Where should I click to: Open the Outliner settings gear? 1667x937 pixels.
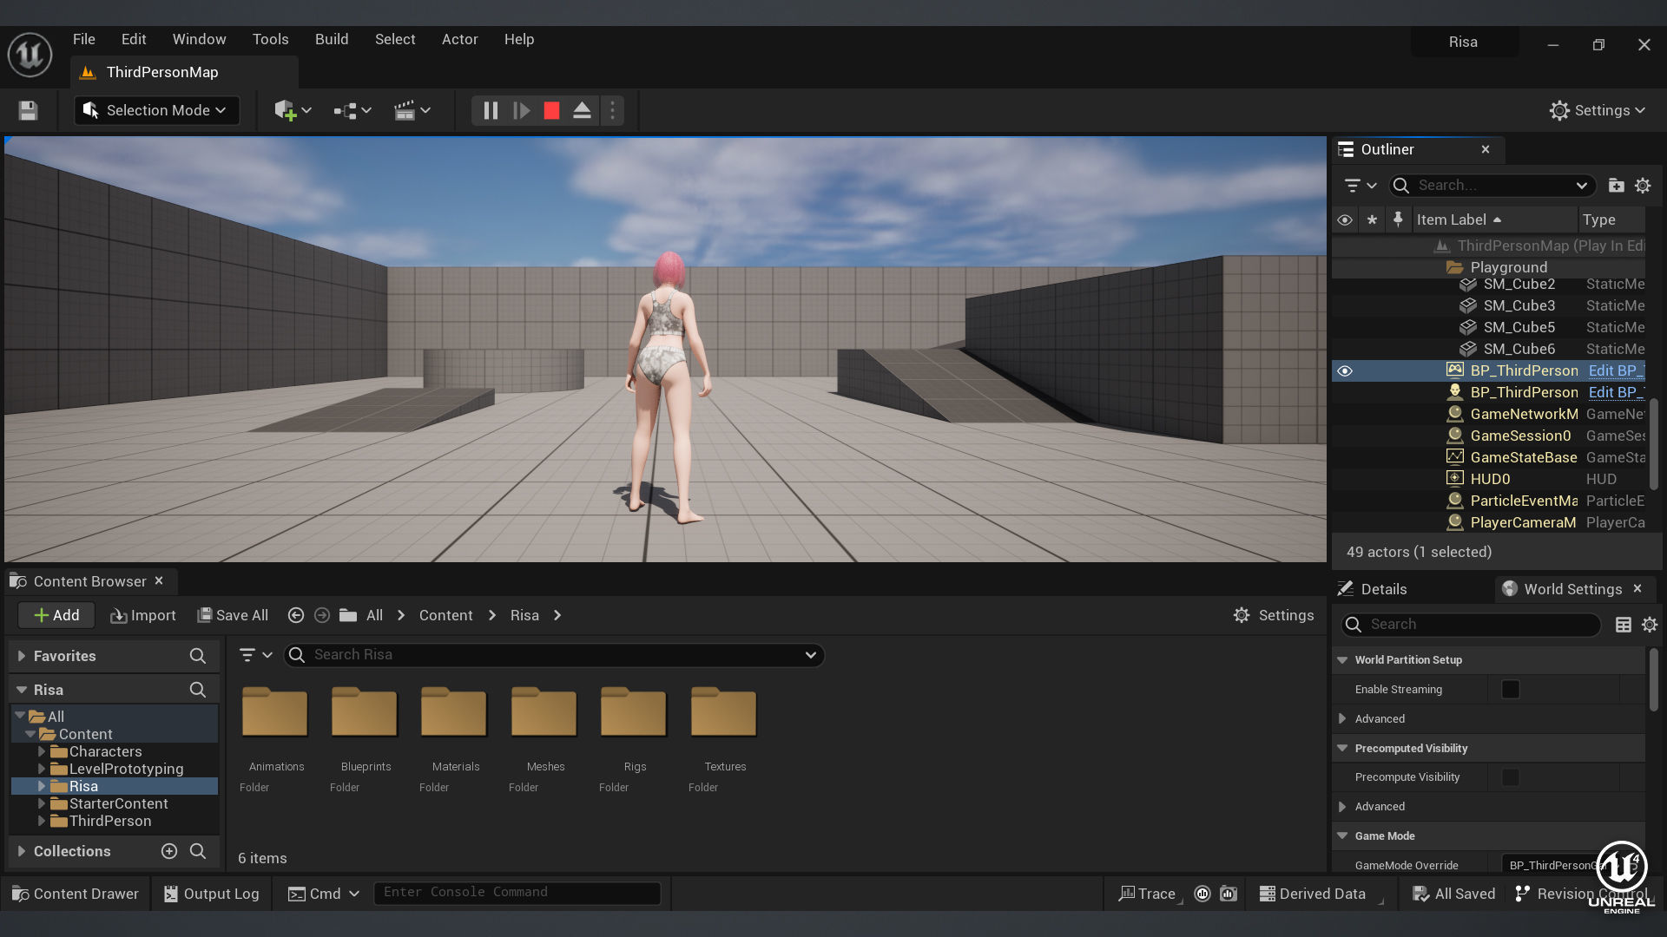(1643, 186)
